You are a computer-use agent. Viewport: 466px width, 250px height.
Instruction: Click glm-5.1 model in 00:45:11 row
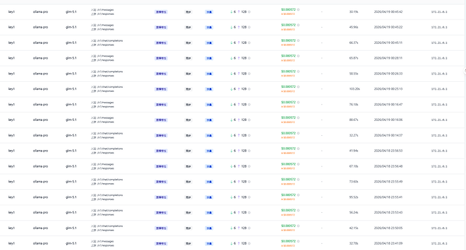(x=71, y=43)
